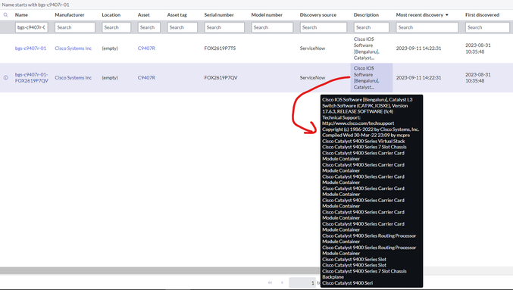Click the (empty) location cell in first row
This screenshot has height=290, width=513.
[x=110, y=48]
